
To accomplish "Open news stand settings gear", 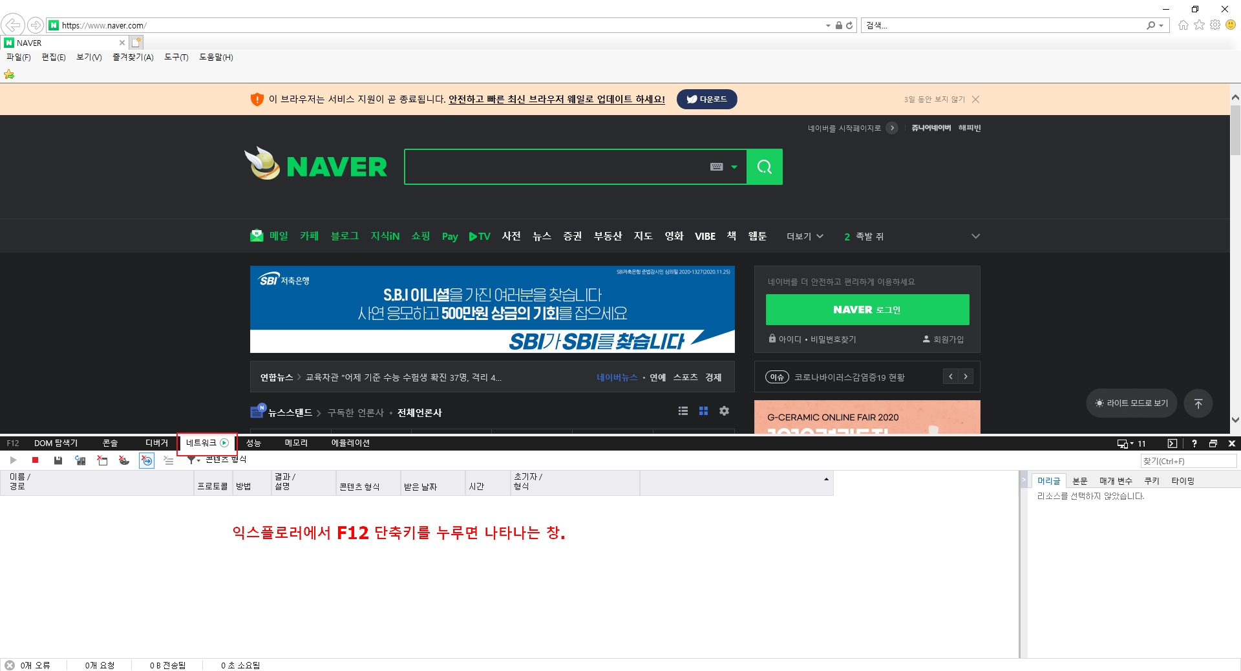I will click(x=725, y=411).
